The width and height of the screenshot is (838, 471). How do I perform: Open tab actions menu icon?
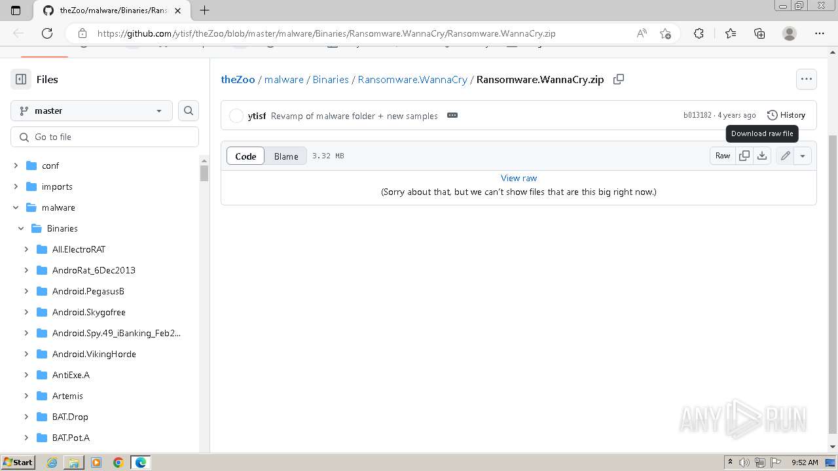(16, 10)
